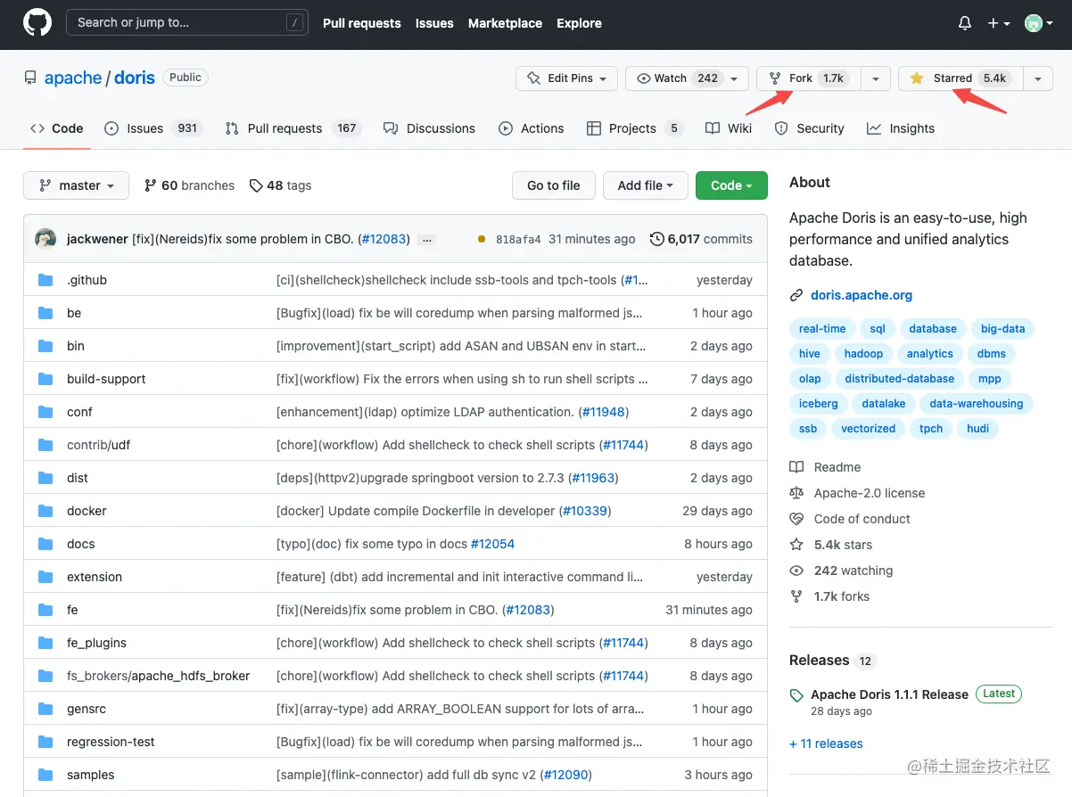1072x797 pixels.
Task: Open the apache organization link
Action: pos(73,78)
